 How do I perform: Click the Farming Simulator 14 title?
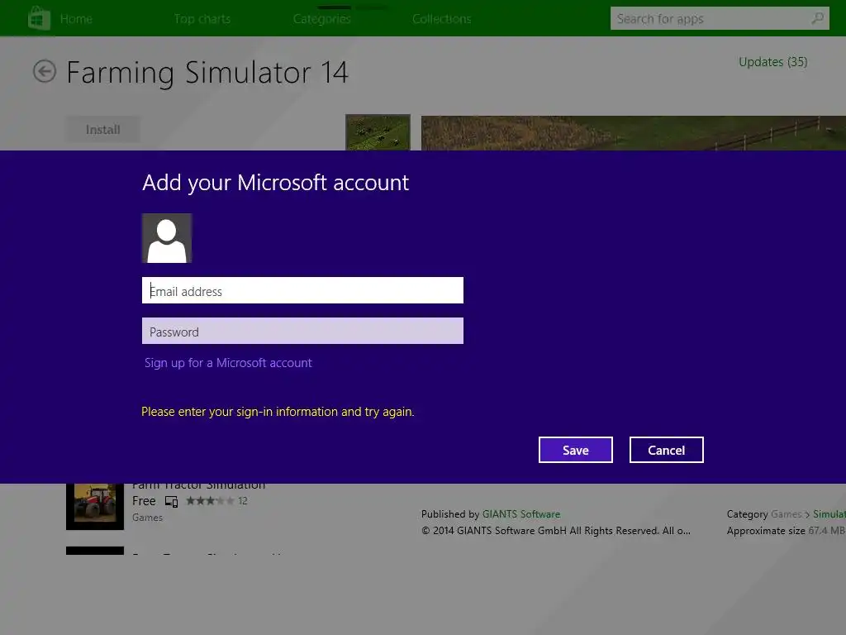pos(207,73)
